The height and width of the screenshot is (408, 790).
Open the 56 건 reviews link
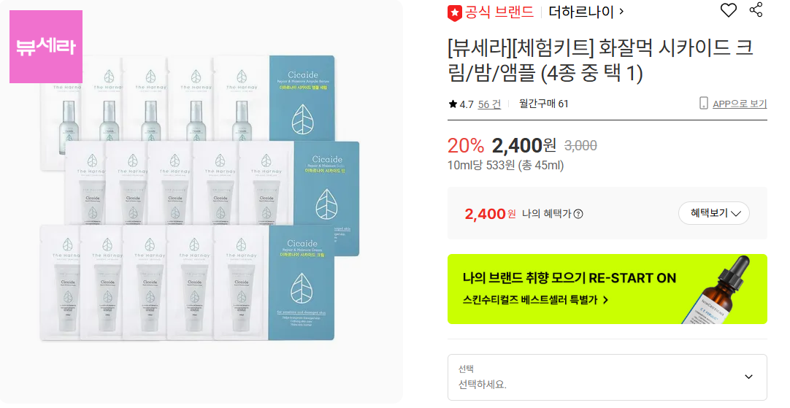tap(489, 104)
